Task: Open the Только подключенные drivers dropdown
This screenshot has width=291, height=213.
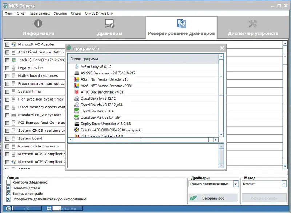Action: pyautogui.click(x=235, y=184)
